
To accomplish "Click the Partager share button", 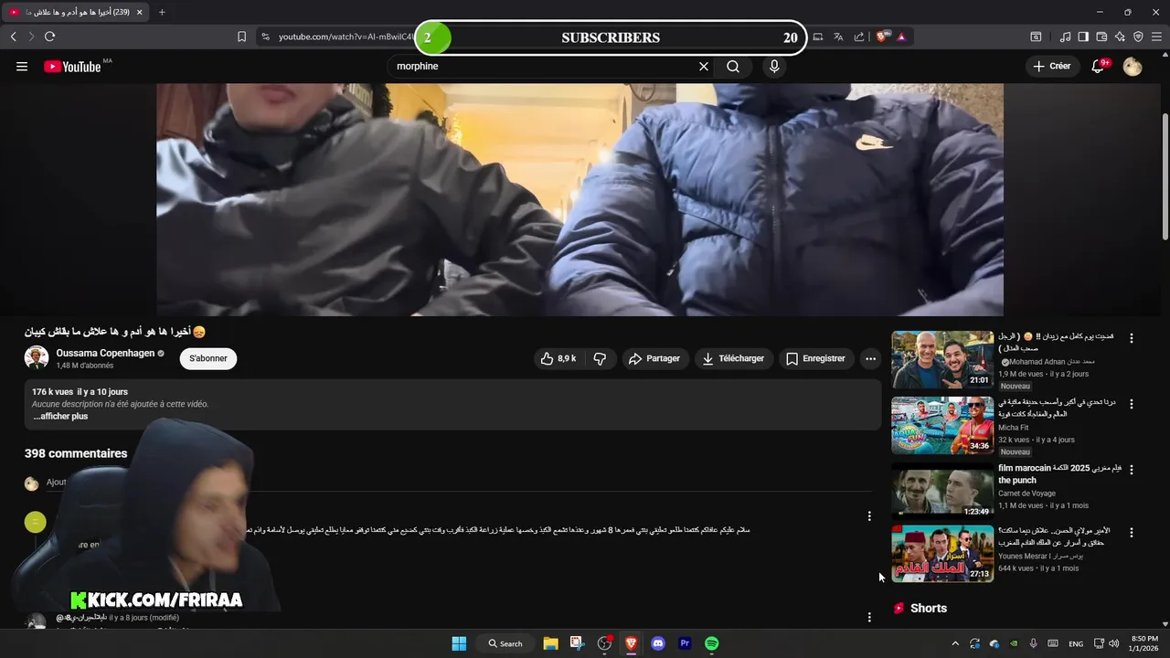I will click(x=654, y=358).
